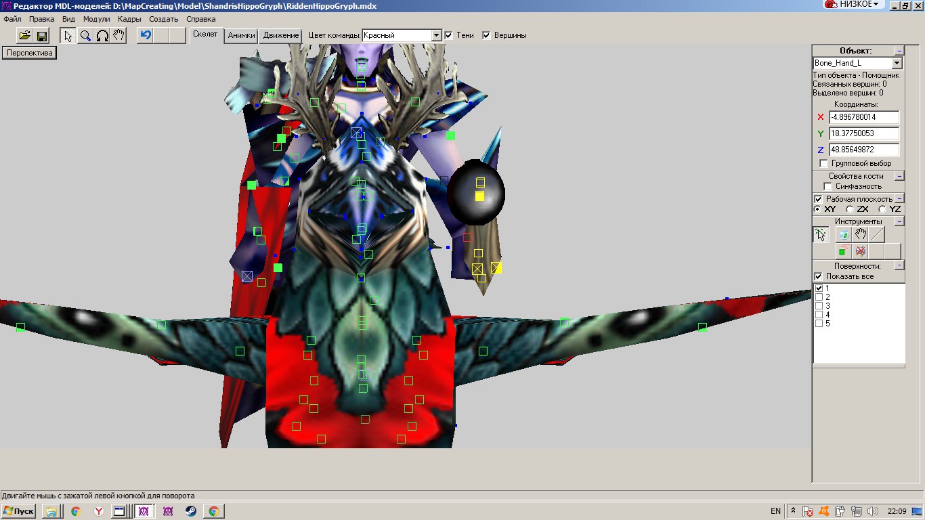Select the YZ working plane radio button
The width and height of the screenshot is (925, 520).
pyautogui.click(x=882, y=209)
